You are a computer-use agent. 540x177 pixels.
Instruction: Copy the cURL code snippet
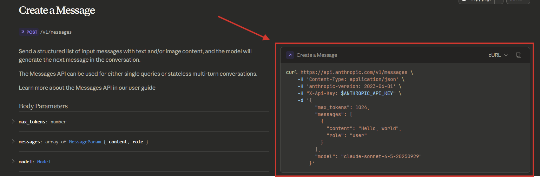(x=519, y=55)
